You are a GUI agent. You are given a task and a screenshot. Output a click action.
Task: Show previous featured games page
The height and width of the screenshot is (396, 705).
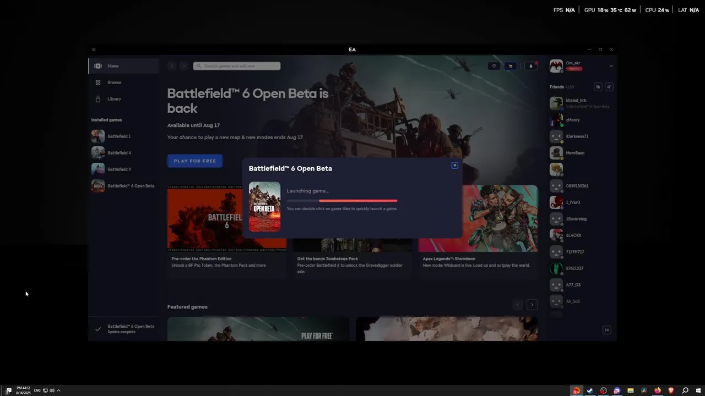pos(518,305)
